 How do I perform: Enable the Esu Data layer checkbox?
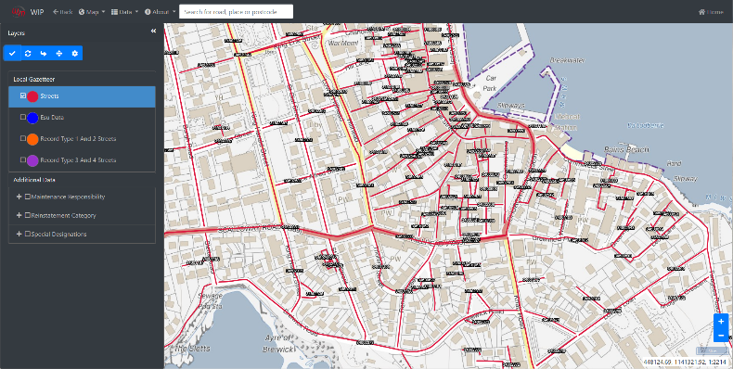[x=23, y=117]
